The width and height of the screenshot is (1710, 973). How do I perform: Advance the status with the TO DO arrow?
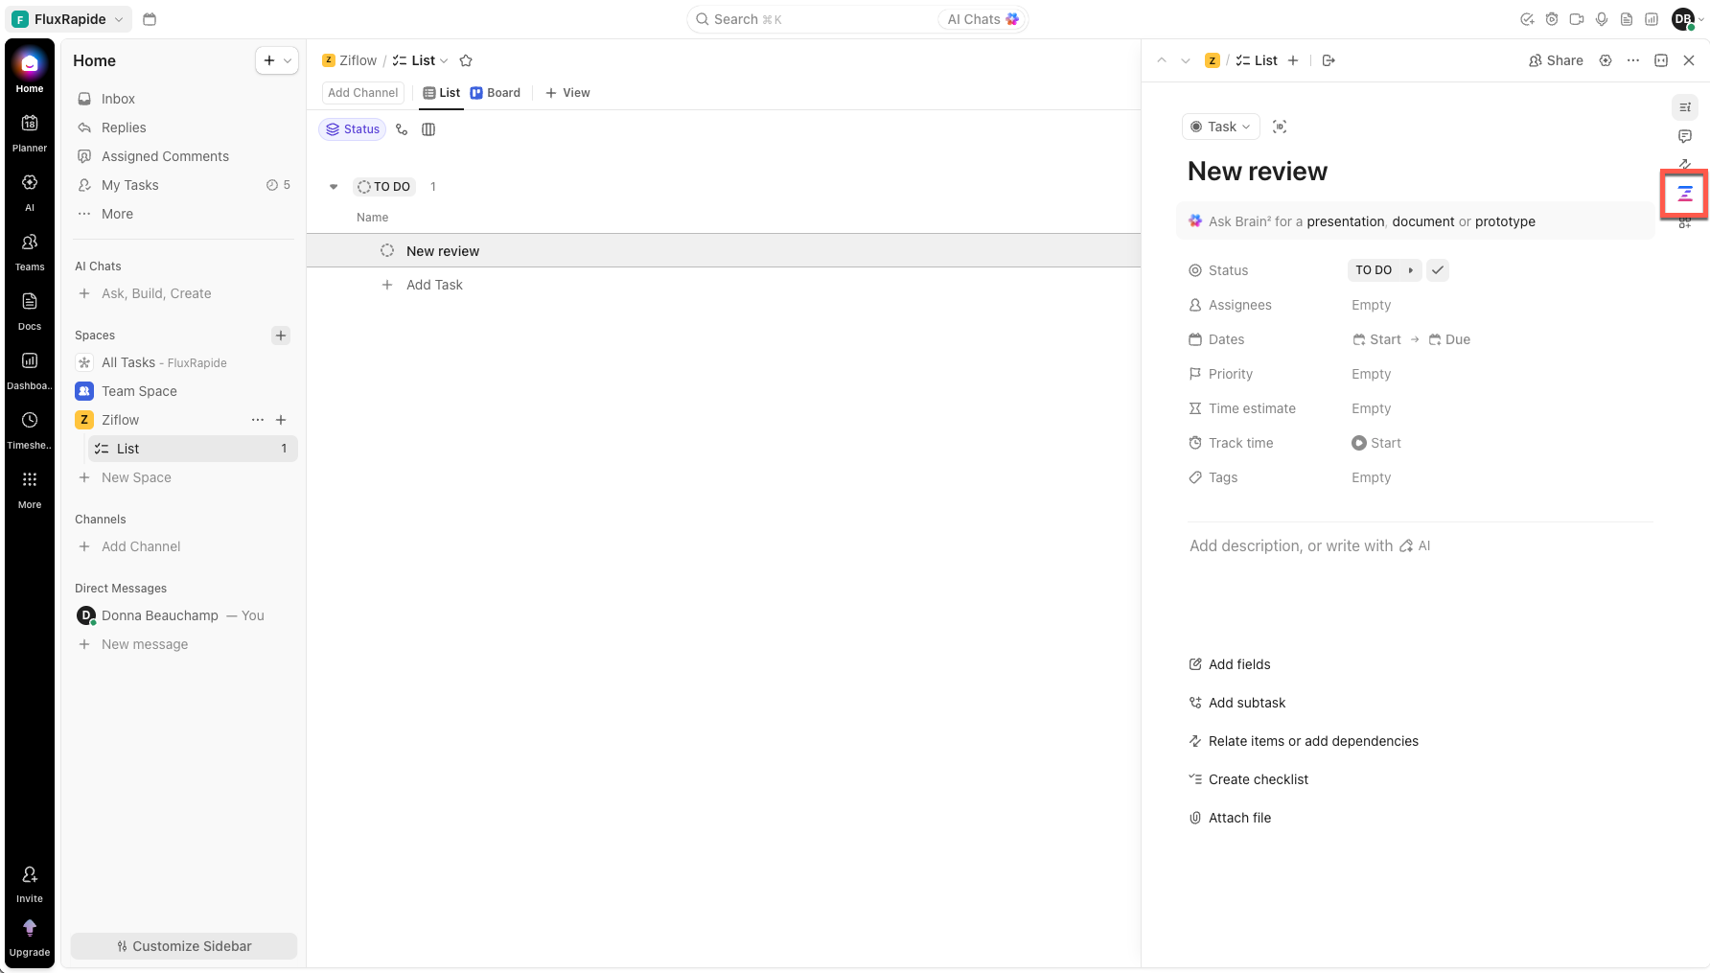point(1411,270)
